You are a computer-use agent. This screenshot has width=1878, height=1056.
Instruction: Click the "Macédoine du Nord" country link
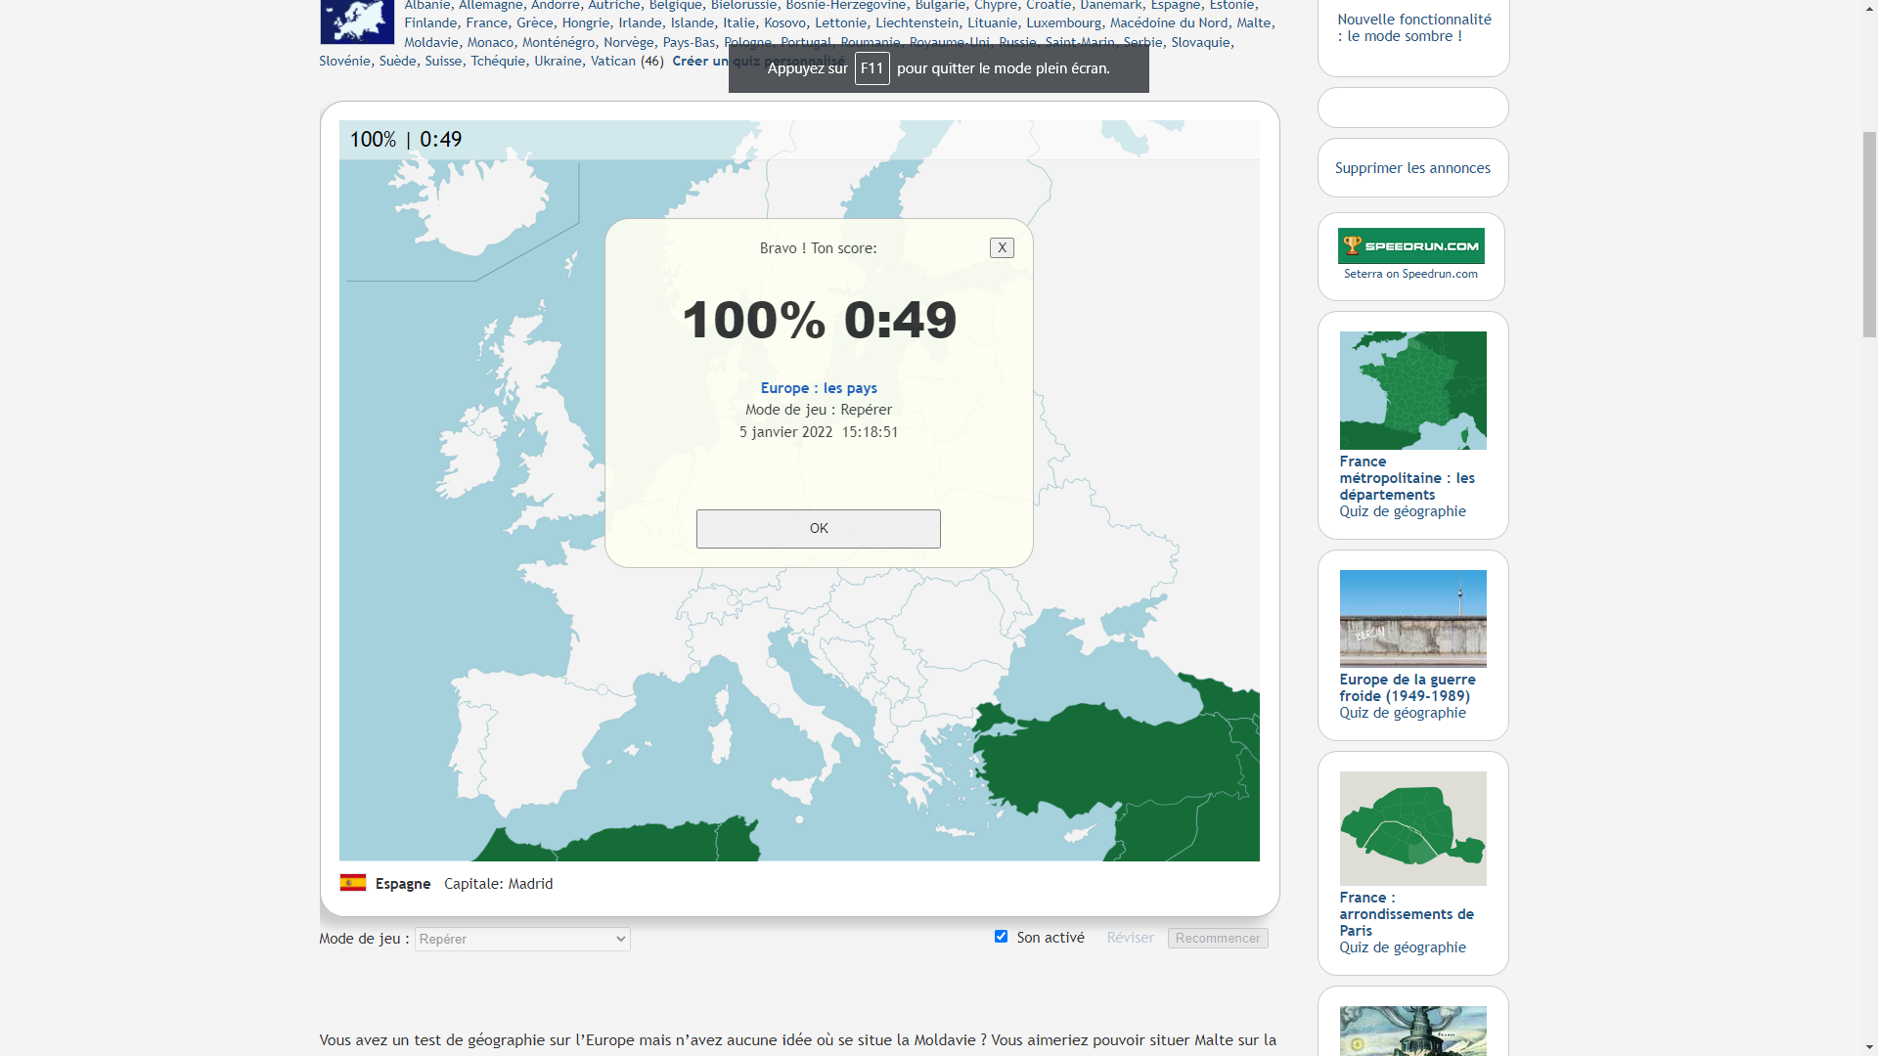pyautogui.click(x=1169, y=22)
